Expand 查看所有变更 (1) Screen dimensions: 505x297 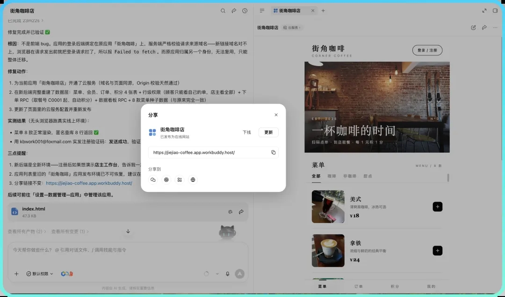[70, 231]
